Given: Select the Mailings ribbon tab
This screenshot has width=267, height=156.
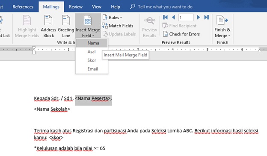Looking at the screenshot, I should [51, 7].
